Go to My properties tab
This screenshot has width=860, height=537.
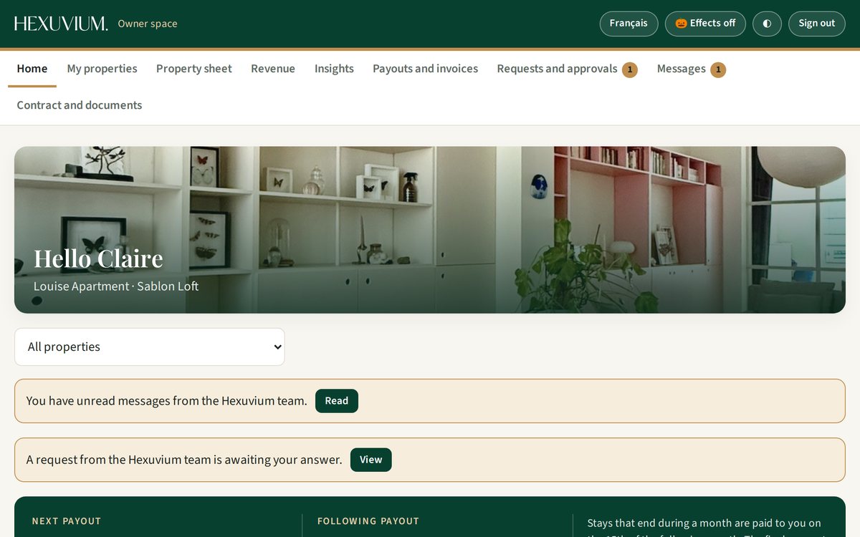click(x=102, y=69)
